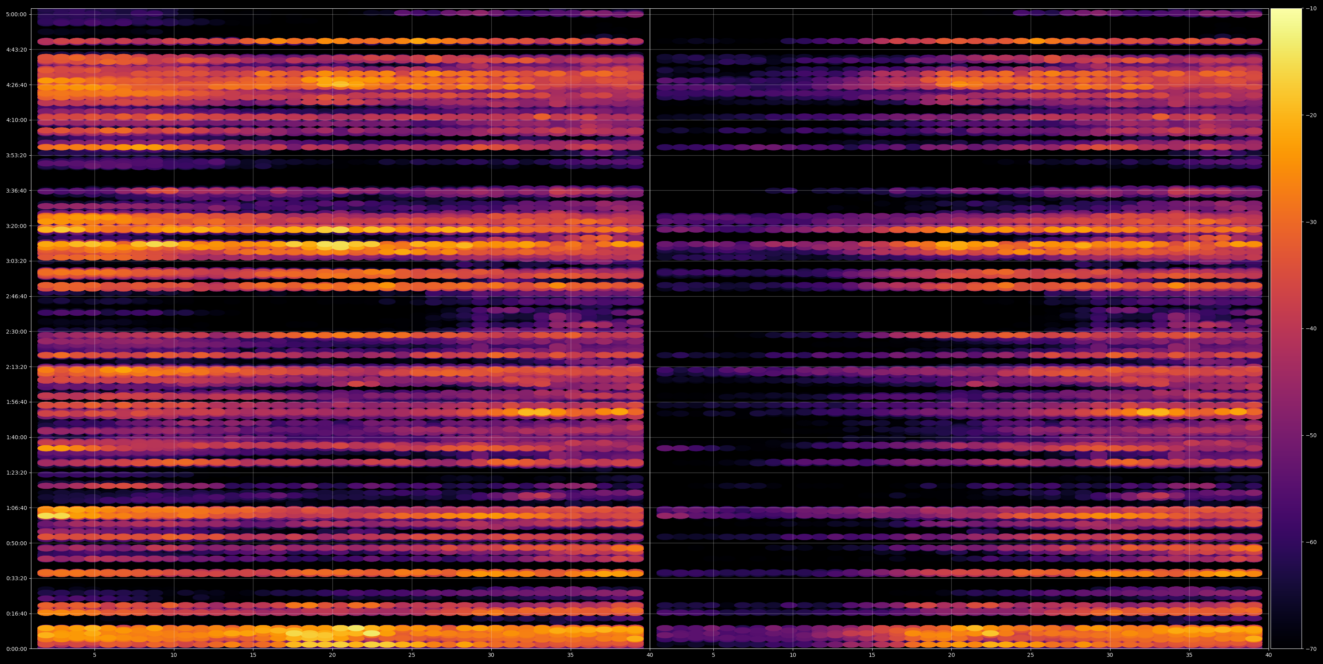This screenshot has width=1323, height=664.
Task: Click the 2:30:00 time axis label
Action: (x=16, y=332)
